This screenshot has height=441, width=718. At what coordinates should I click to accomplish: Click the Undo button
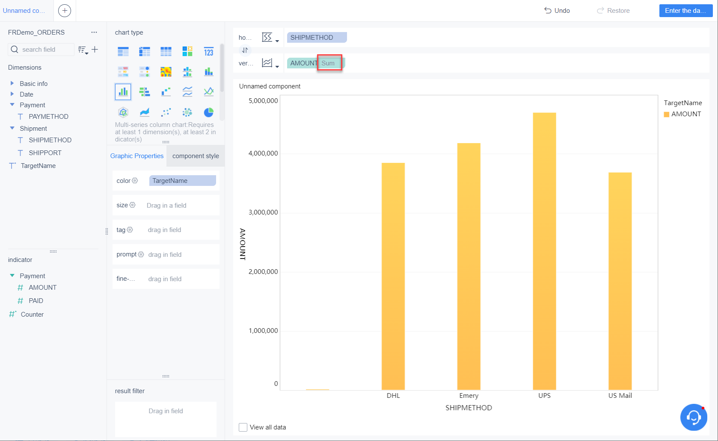coord(557,11)
